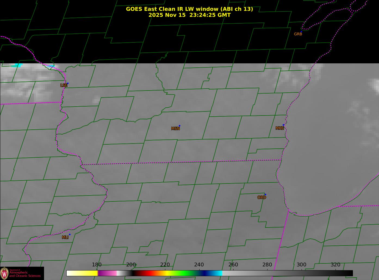Click the cyan segment of the colorbar
Image resolution: width=379 pixels, height=280 pixels.
click(218, 273)
